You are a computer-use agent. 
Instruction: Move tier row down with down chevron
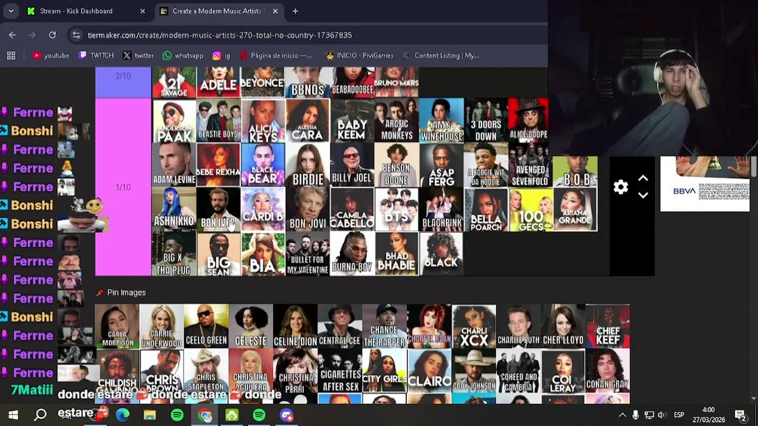tap(643, 195)
